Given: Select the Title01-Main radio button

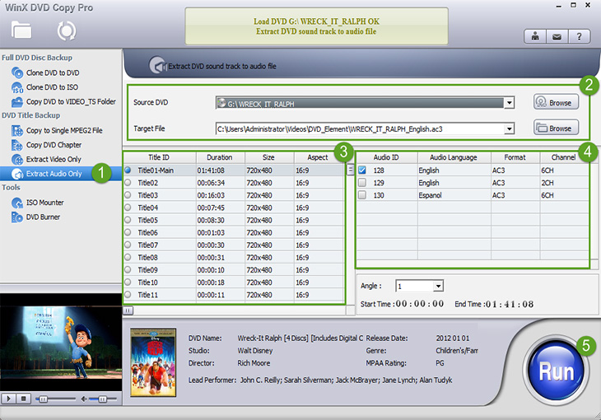Looking at the screenshot, I should [x=128, y=170].
